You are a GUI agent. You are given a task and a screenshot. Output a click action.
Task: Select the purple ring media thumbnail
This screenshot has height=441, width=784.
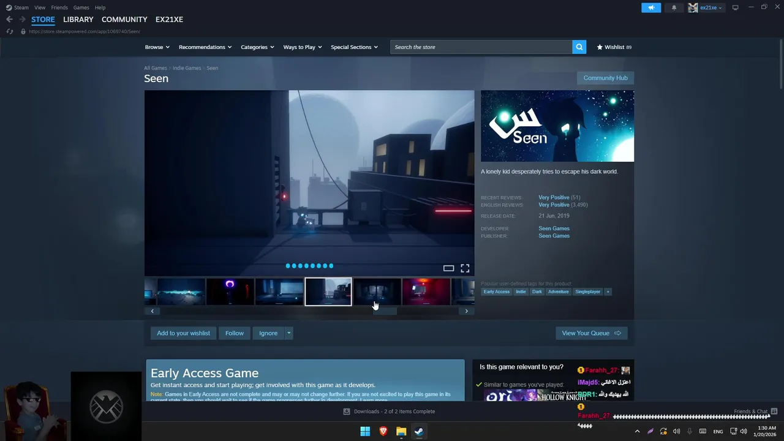coord(230,292)
